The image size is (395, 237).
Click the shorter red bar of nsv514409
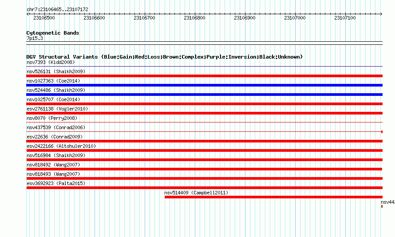coord(273,197)
